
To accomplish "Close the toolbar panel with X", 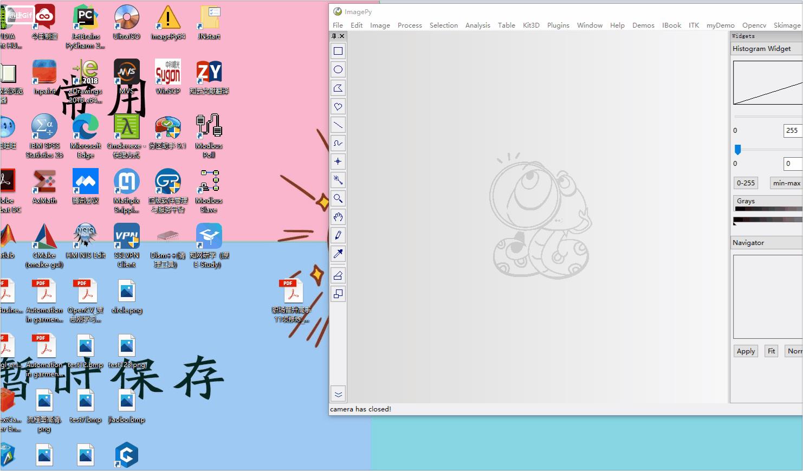I will click(341, 36).
